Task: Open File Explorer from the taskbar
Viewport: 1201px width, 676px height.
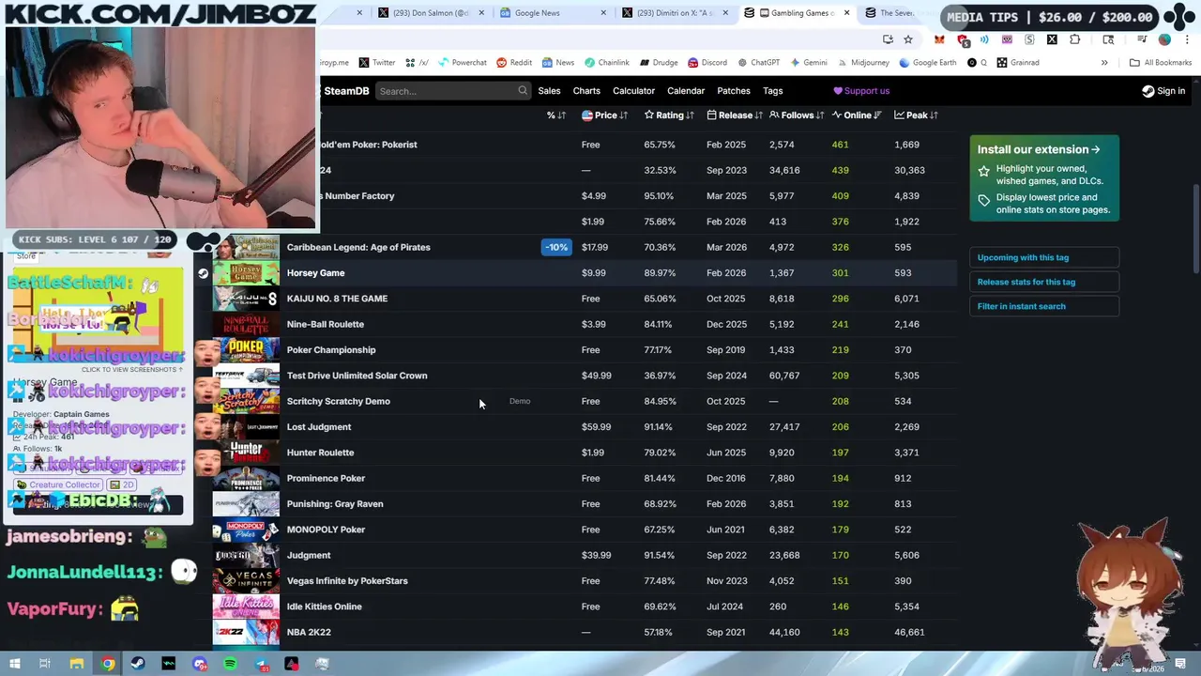Action: pos(77,664)
